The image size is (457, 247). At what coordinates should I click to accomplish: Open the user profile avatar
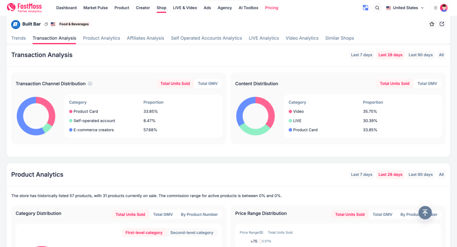click(444, 8)
